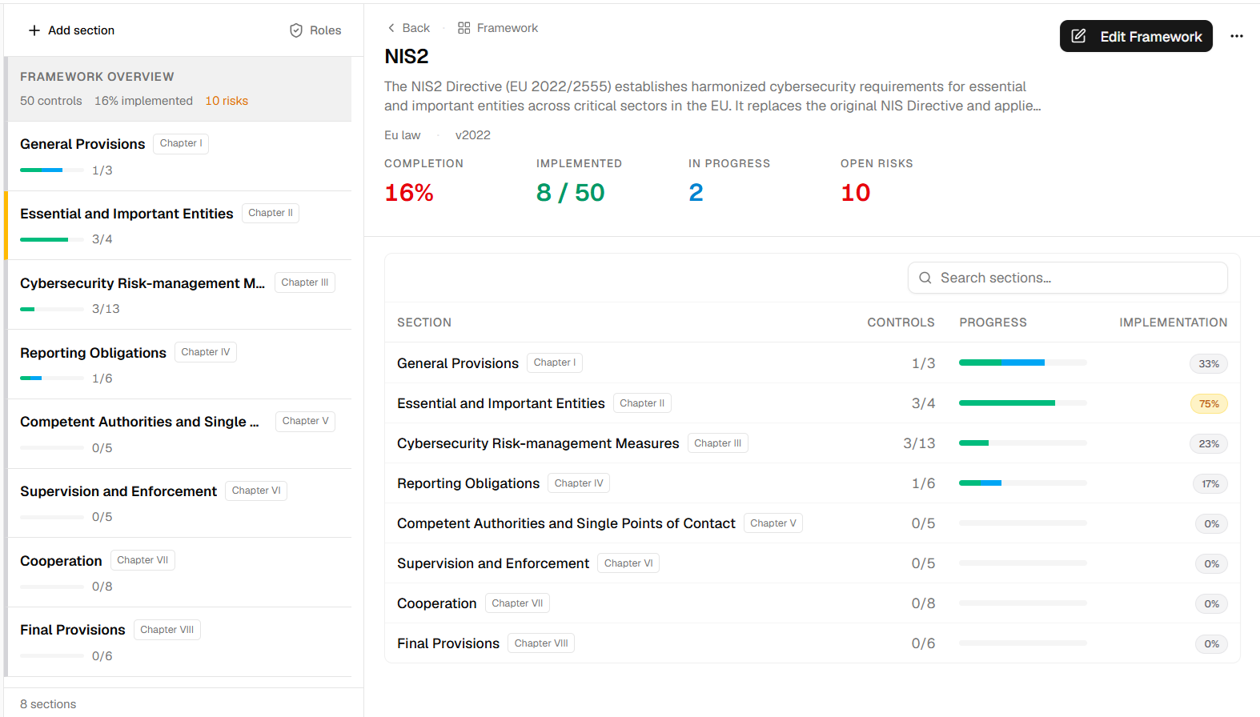1260x717 pixels.
Task: Click the 8 / 50 implemented value
Action: pyautogui.click(x=571, y=193)
